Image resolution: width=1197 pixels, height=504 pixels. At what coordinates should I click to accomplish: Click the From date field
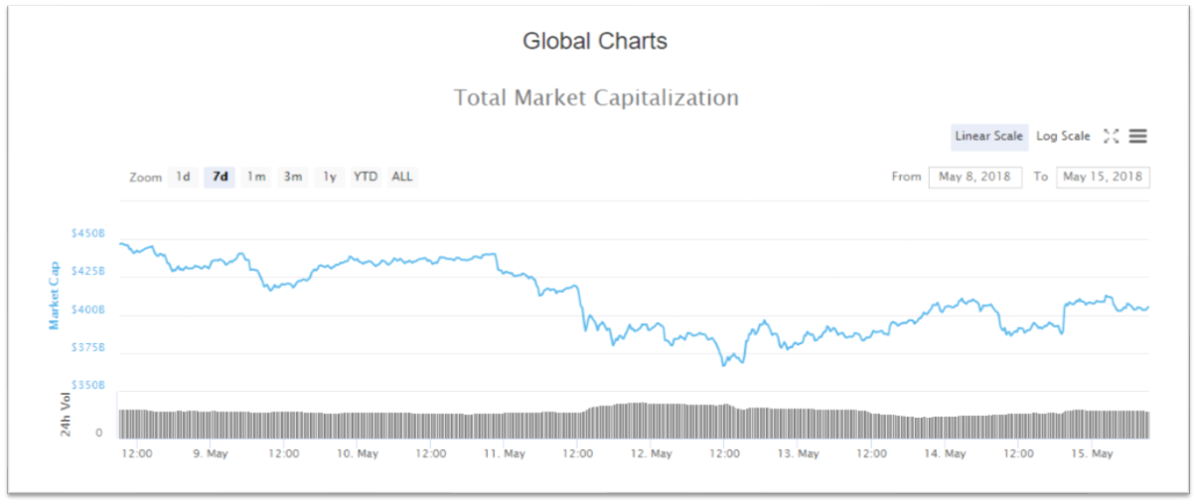[974, 178]
